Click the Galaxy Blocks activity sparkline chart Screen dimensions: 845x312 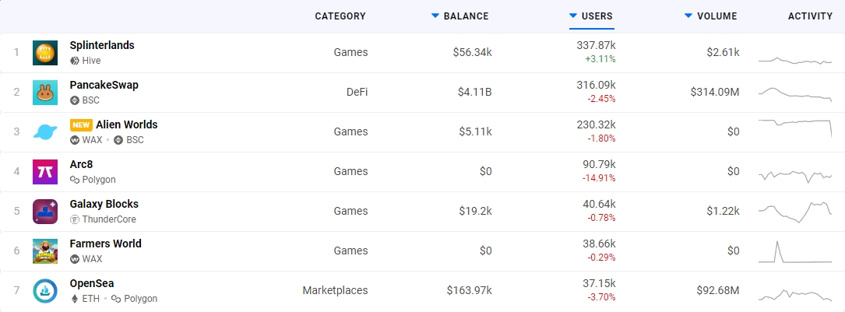point(795,212)
